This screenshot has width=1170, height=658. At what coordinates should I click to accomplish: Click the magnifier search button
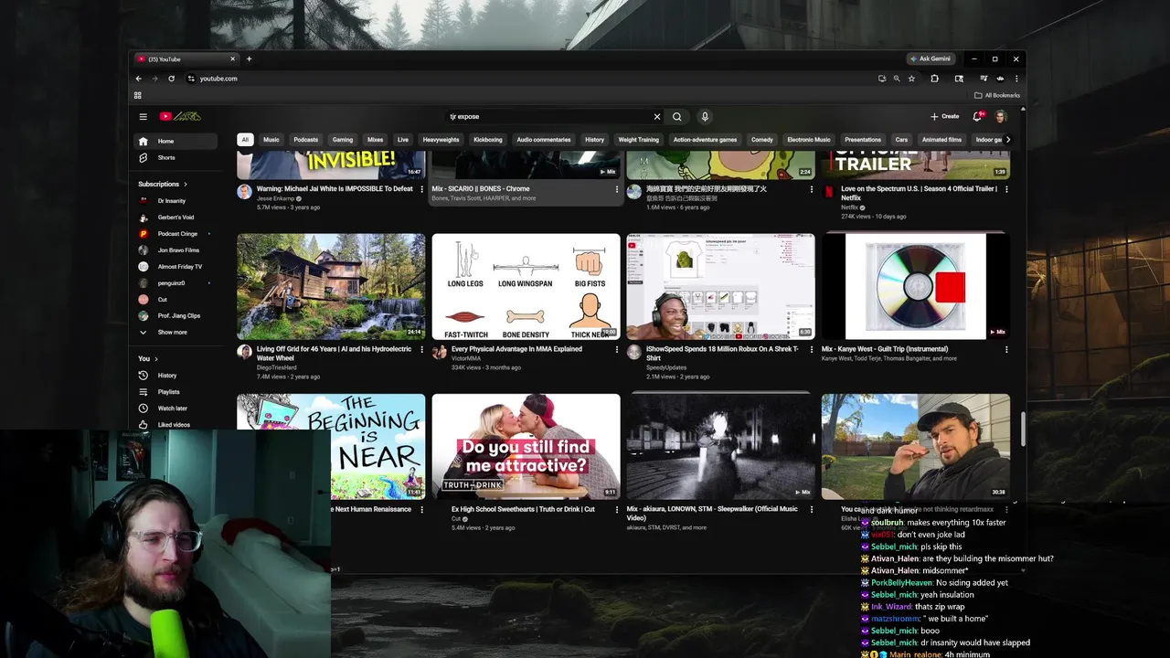(677, 116)
